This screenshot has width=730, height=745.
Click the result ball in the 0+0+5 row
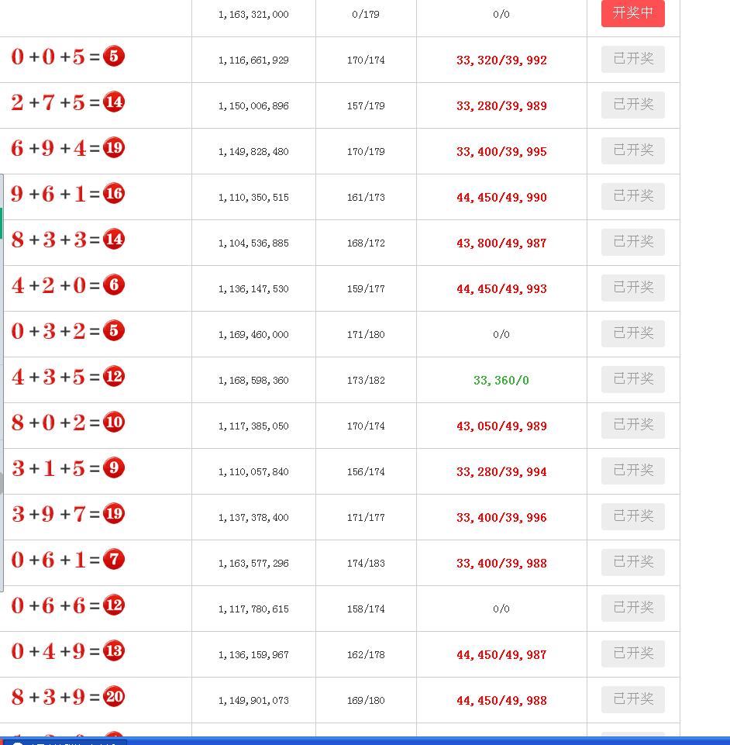(x=114, y=57)
